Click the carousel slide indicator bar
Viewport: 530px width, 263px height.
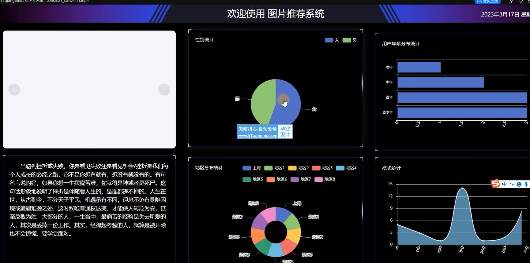coord(89,144)
